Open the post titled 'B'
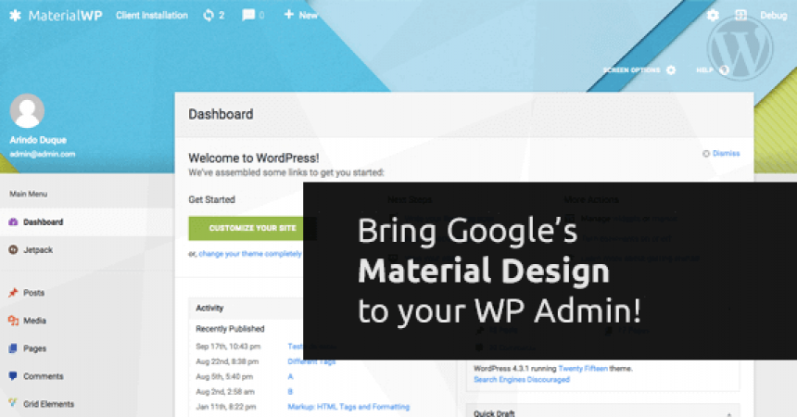This screenshot has width=797, height=417. (x=290, y=392)
